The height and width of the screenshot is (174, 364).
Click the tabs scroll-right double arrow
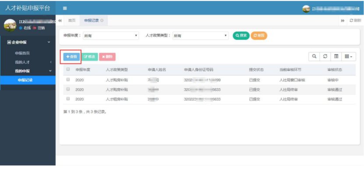pyautogui.click(x=343, y=20)
